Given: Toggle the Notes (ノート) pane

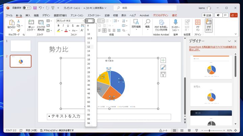Looking at the screenshot, I should point(163,130).
